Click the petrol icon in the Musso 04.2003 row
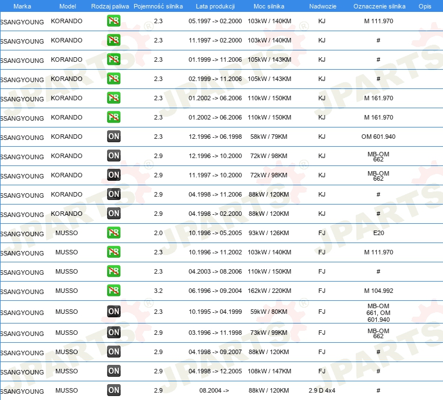 (114, 271)
